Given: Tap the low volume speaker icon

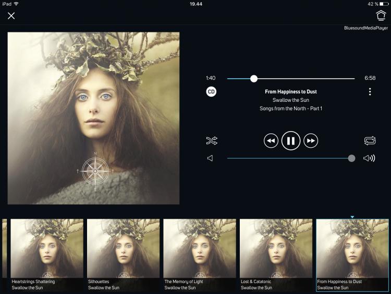Looking at the screenshot, I should pyautogui.click(x=210, y=158).
